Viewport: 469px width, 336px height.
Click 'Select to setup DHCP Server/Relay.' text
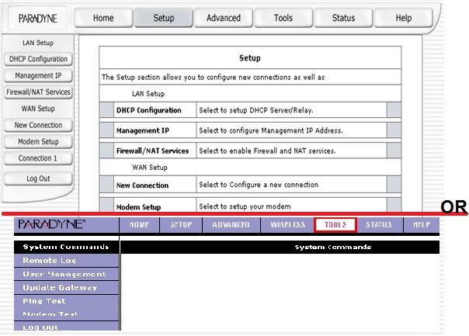pos(256,110)
